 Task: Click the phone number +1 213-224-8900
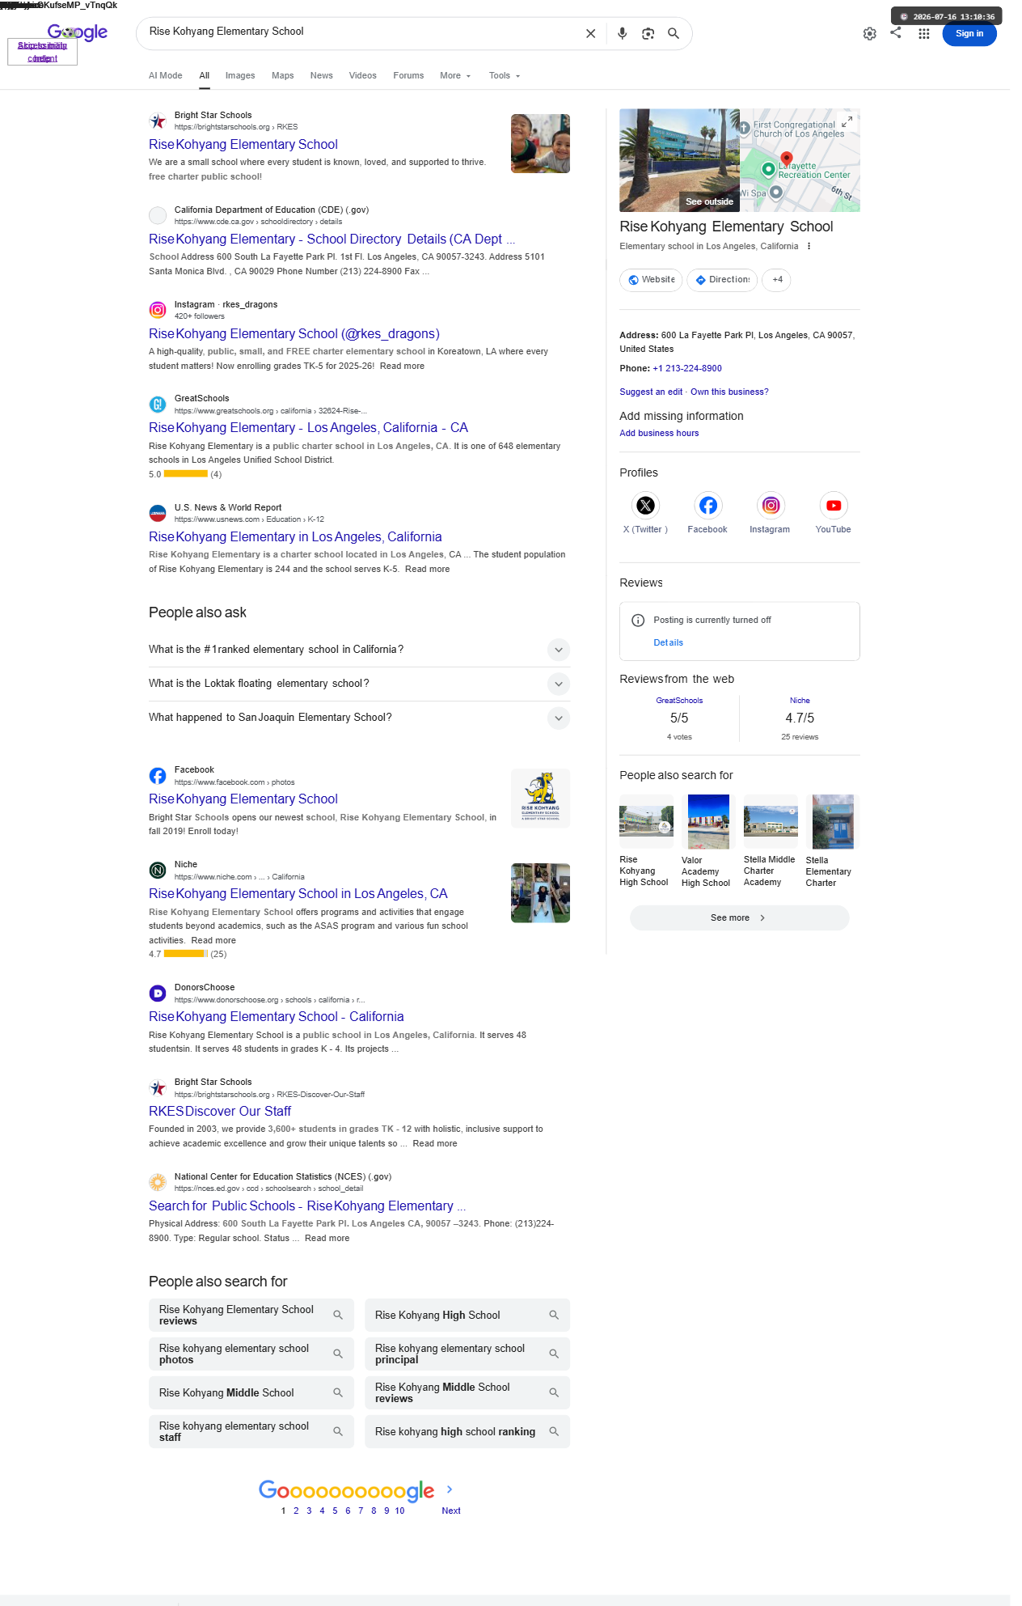click(687, 369)
